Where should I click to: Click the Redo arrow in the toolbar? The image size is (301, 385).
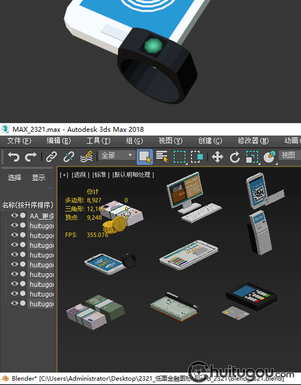click(x=31, y=156)
